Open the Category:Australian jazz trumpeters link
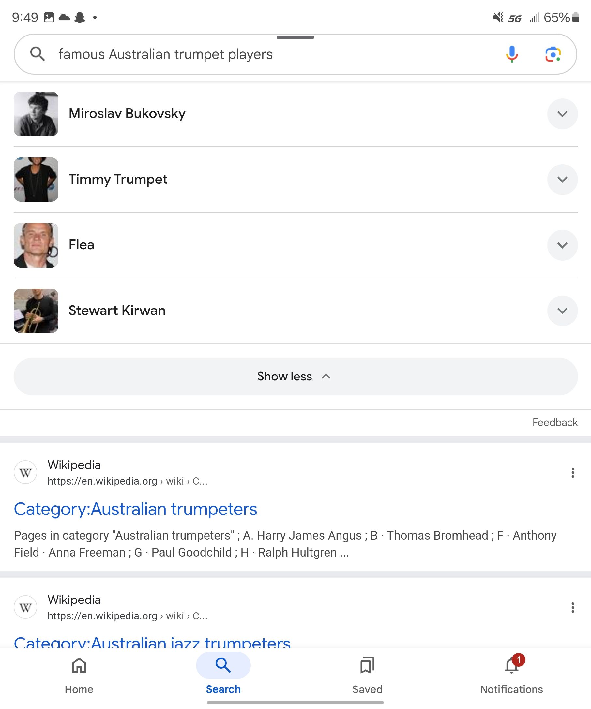Viewport: 591px width, 709px height. coord(152,642)
